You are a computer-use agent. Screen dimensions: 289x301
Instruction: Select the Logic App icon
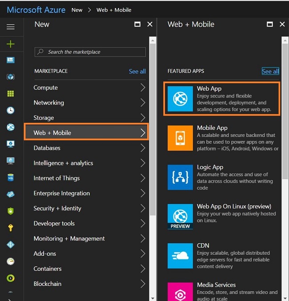pyautogui.click(x=180, y=177)
